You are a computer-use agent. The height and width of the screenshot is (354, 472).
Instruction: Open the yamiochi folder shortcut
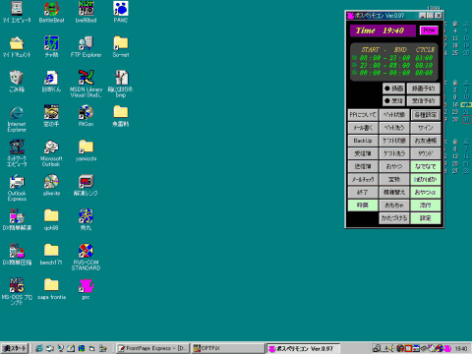tap(86, 150)
